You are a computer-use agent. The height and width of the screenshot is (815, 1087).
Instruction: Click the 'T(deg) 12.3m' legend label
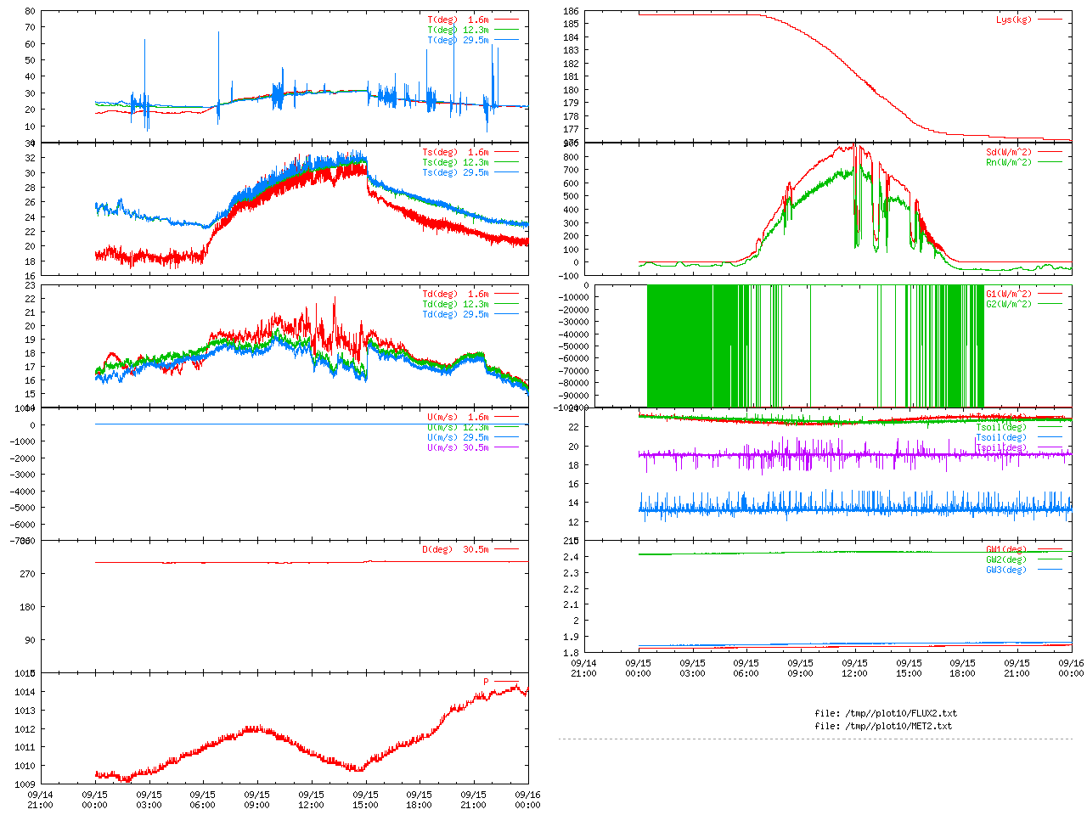[458, 30]
